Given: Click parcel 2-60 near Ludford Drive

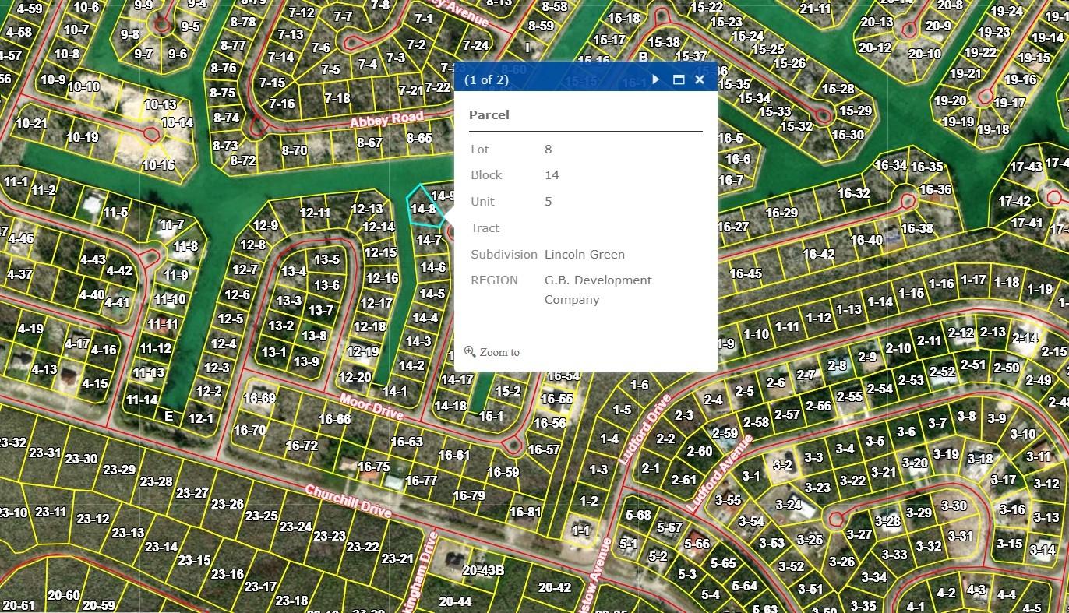Looking at the screenshot, I should coord(699,451).
